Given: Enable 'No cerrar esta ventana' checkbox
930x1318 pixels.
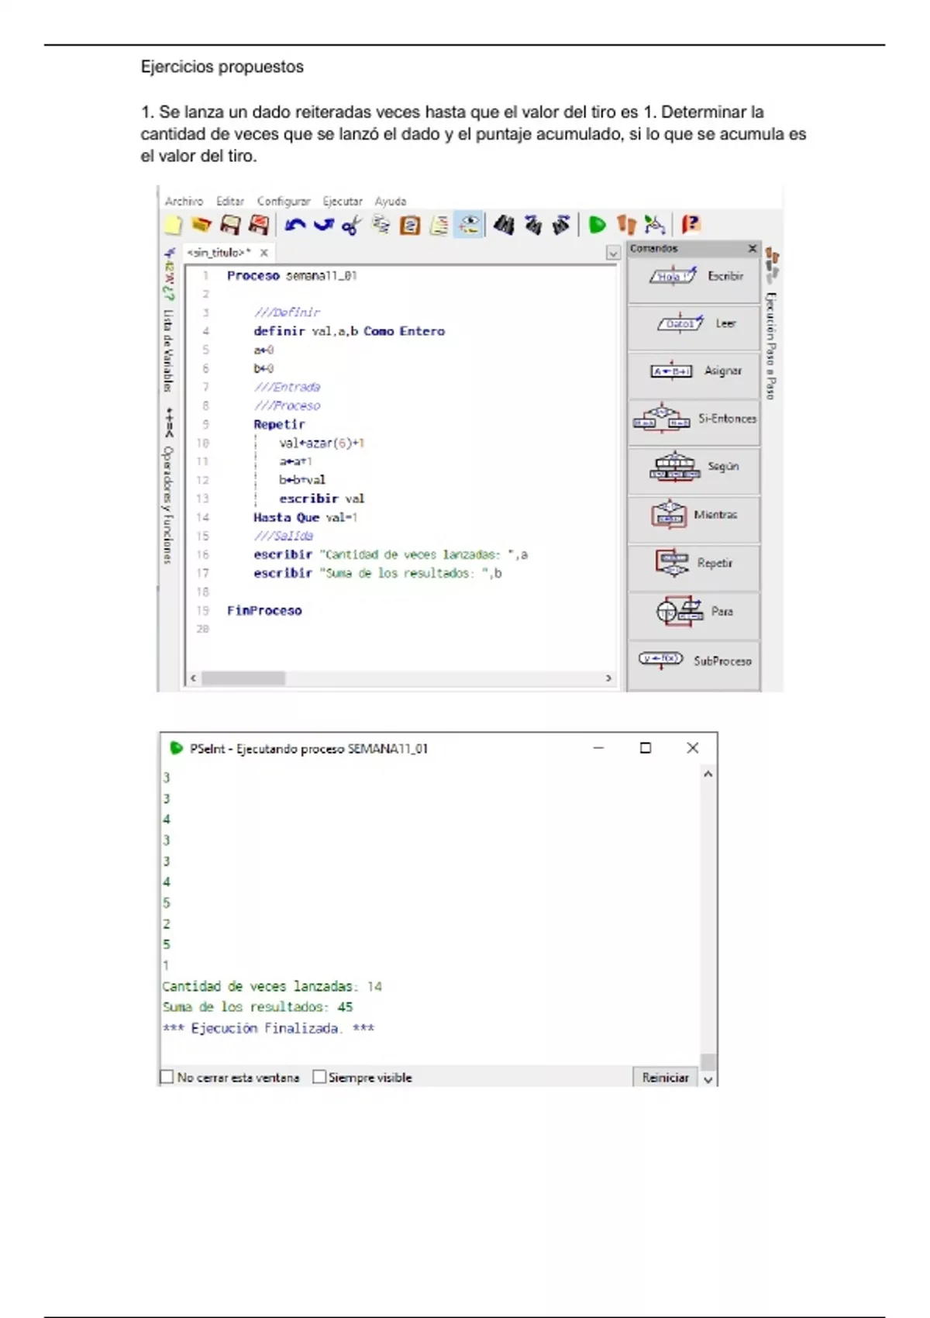Looking at the screenshot, I should click(167, 1077).
